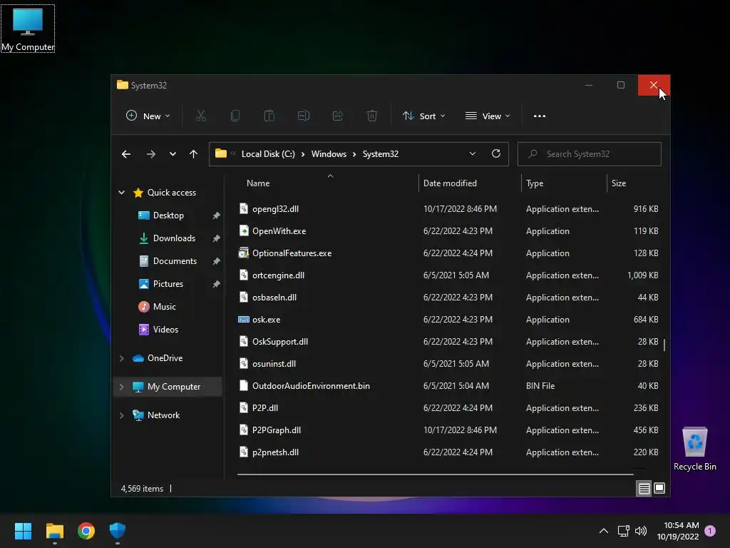Click the network icon in system tray
730x548 pixels.
pos(623,531)
